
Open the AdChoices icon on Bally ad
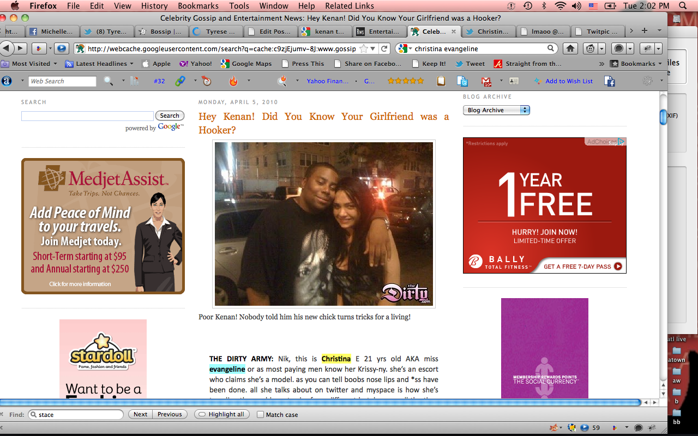point(621,142)
